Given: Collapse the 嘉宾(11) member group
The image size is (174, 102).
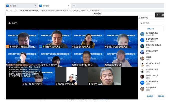Looking at the screenshot, I should (x=150, y=29).
